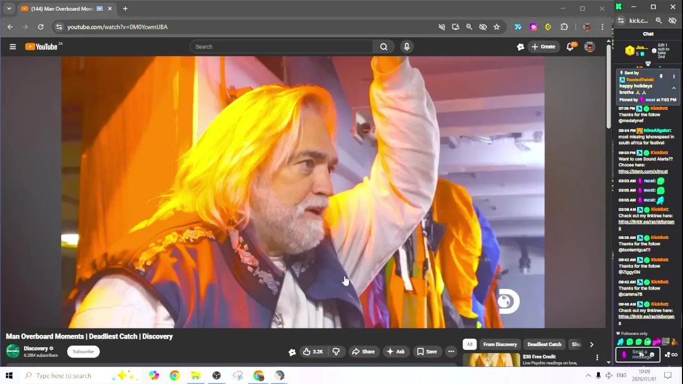Open the $30 Free Credit ad thumbnail

pos(491,360)
